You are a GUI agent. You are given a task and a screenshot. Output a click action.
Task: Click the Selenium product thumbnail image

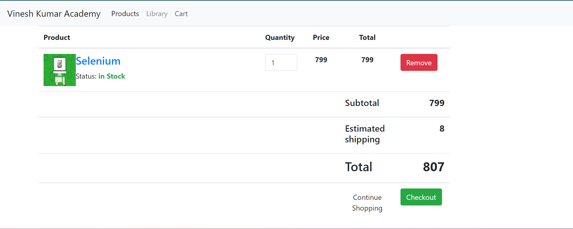pos(59,70)
